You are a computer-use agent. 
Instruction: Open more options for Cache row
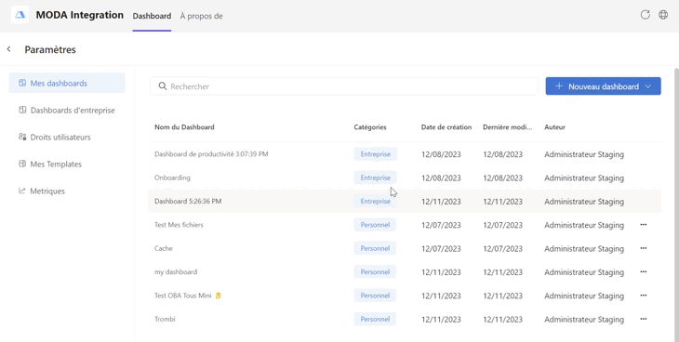click(x=644, y=248)
